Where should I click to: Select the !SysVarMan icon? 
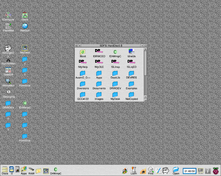coord(8,59)
